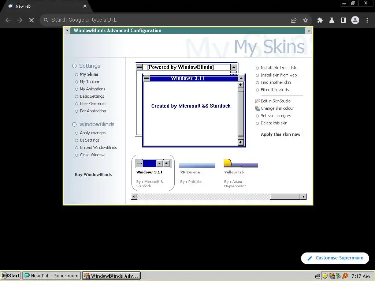
Task: Click the up arrow in the Powered by WindowBlinds title bar
Action: pyautogui.click(x=234, y=67)
